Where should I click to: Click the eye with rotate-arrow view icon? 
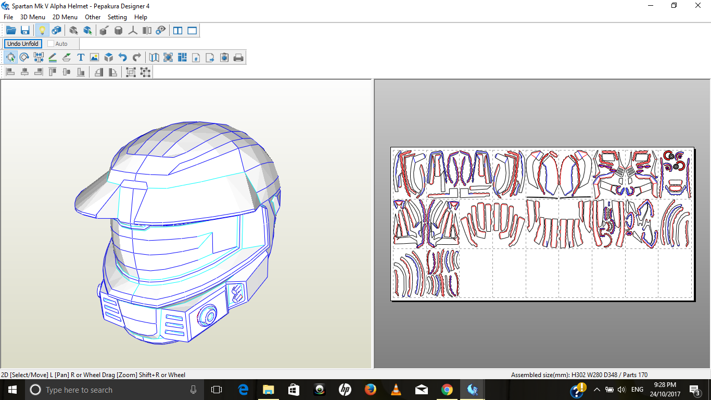coord(161,31)
